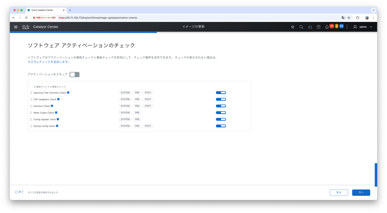Click SYSTEM tag on Interface Check row

coord(125,106)
